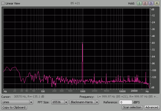Open the FFT Size 65536 dropdown

(60, 102)
